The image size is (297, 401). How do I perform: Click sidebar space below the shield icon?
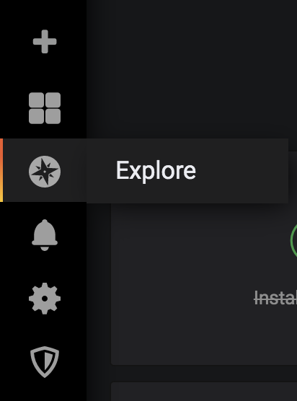click(x=45, y=389)
